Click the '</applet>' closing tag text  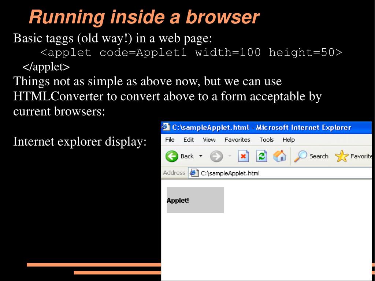coord(46,67)
